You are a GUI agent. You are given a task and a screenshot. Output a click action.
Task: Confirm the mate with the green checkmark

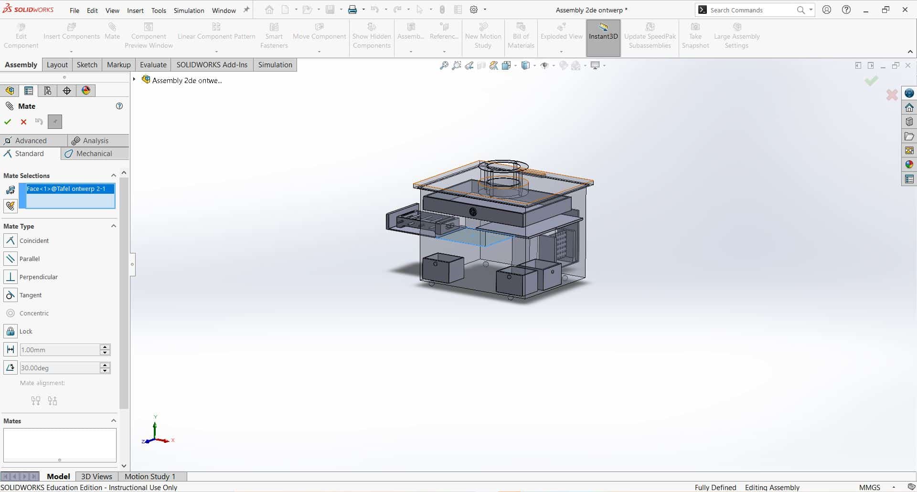coord(8,122)
